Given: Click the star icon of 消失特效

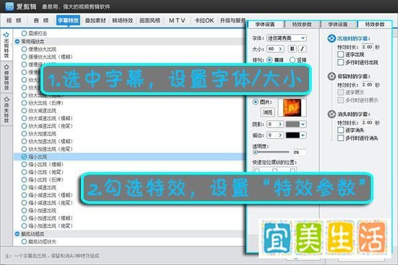Looking at the screenshot, I should tap(7, 100).
